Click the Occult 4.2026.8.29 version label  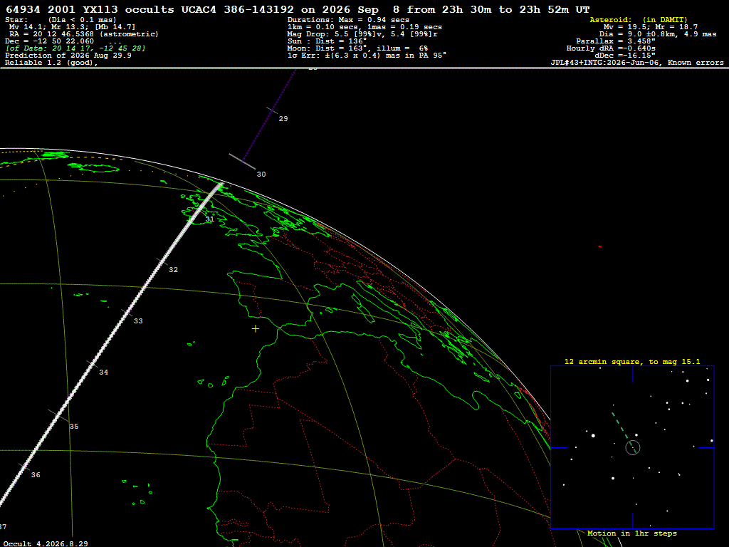pyautogui.click(x=46, y=543)
